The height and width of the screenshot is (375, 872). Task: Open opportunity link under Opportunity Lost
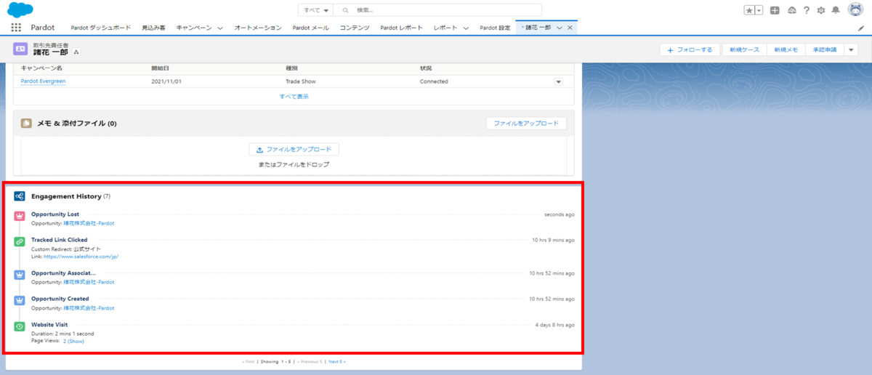[89, 223]
